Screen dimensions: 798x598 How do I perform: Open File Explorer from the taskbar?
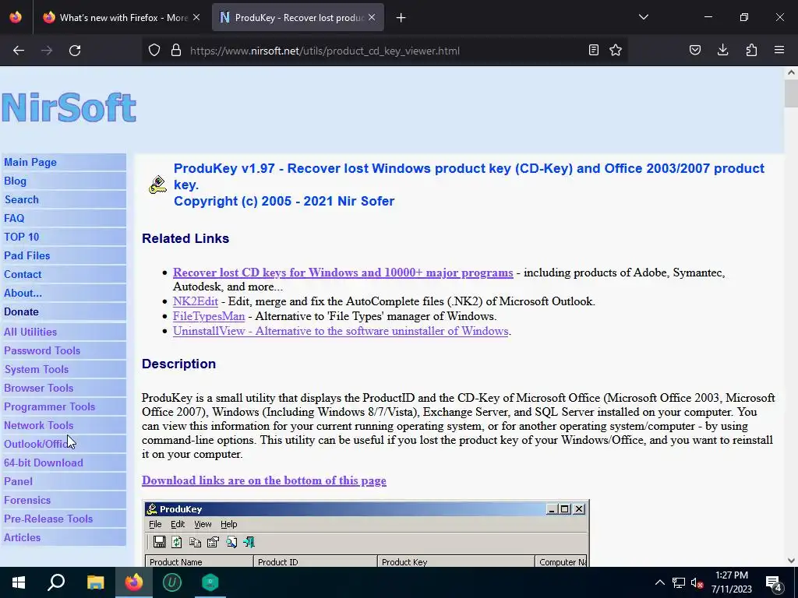pyautogui.click(x=96, y=582)
